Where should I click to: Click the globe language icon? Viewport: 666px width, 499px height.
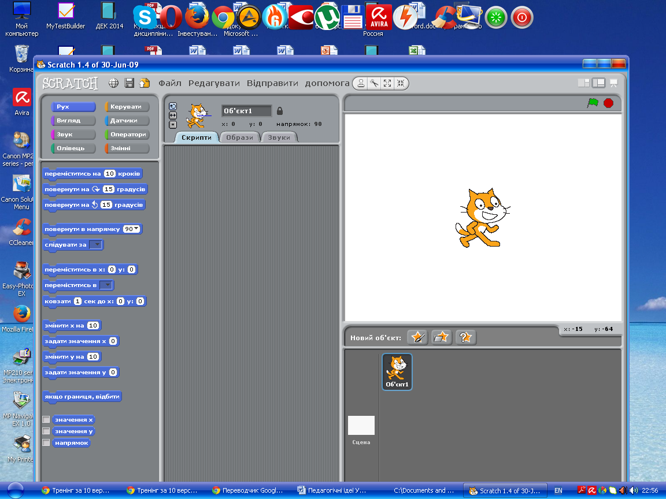[114, 83]
